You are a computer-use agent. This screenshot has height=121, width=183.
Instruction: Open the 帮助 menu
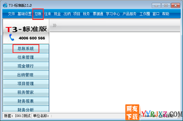[x=166, y=14]
